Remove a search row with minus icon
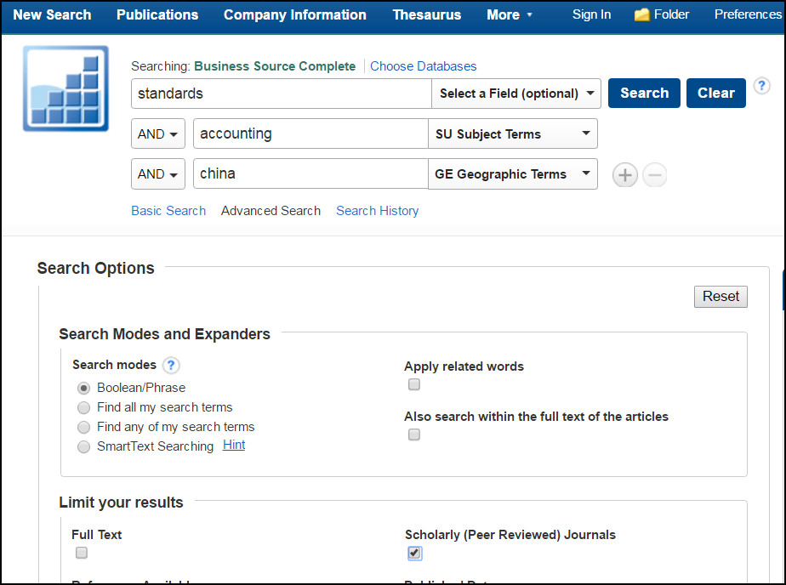This screenshot has width=786, height=585. (x=655, y=175)
